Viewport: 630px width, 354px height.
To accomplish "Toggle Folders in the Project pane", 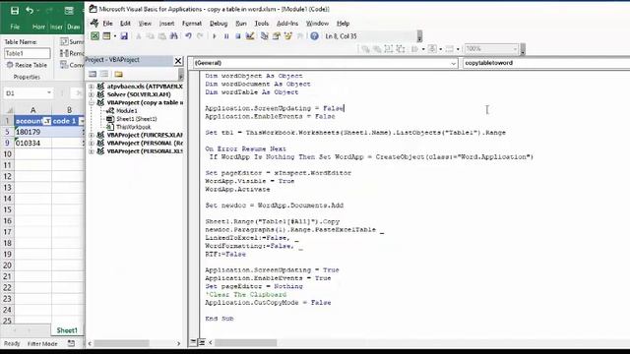I will pyautogui.click(x=118, y=74).
